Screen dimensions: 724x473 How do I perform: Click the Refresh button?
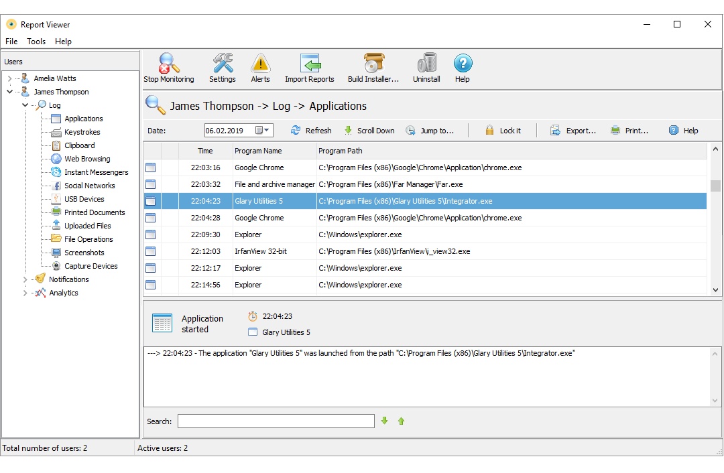311,131
